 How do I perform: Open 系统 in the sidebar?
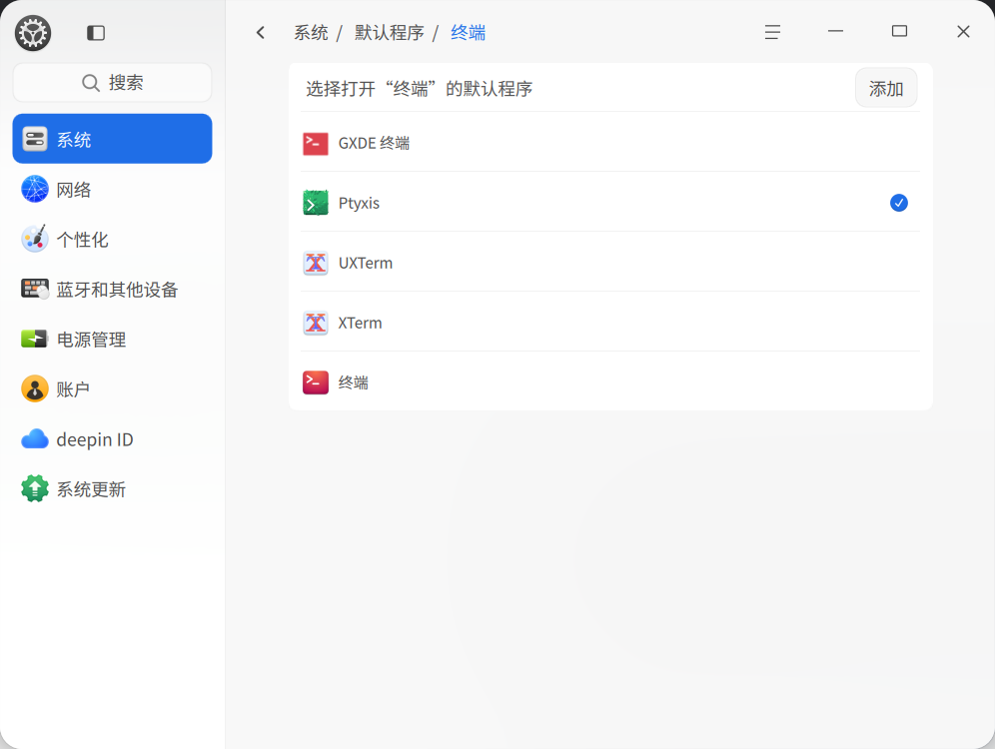(112, 139)
